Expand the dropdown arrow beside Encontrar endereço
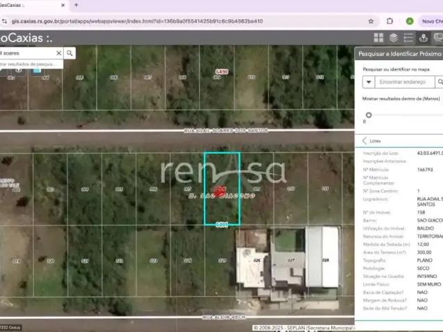443x332 pixels. 369,82
